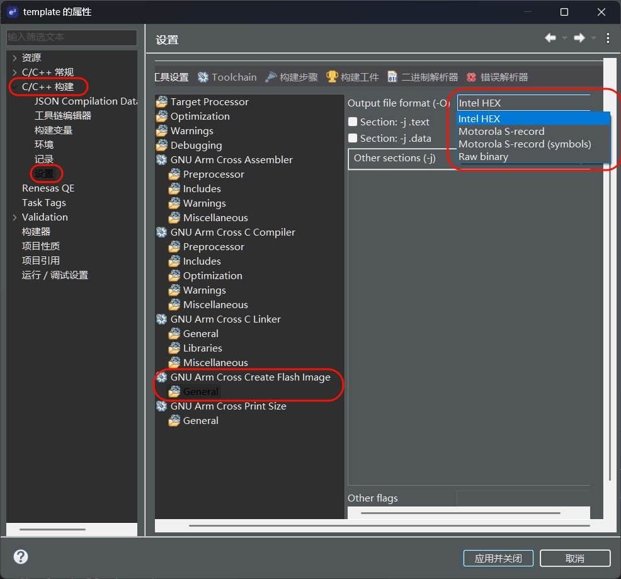Switch to the 工具设置 tab
The height and width of the screenshot is (579, 621).
(x=171, y=77)
